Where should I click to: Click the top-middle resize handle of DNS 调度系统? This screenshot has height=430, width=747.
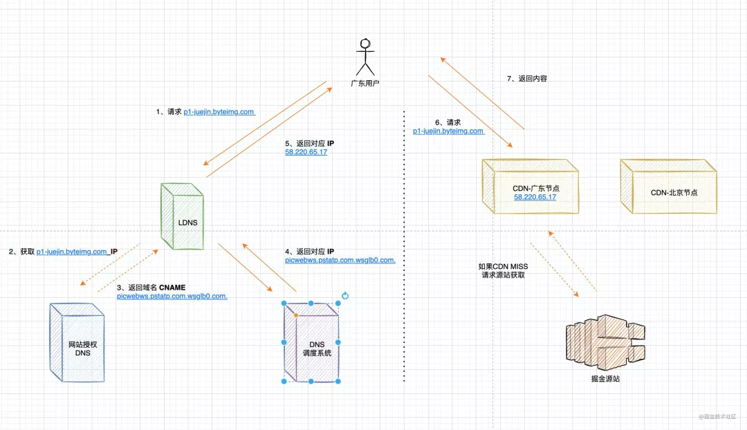(311, 303)
